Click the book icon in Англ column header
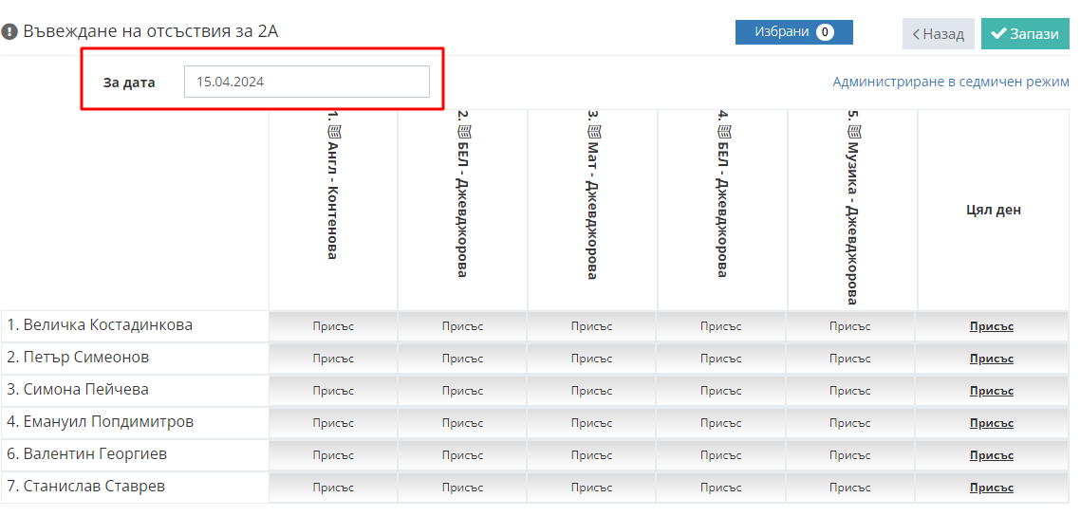Viewport: 1080px width, 516px height. tap(333, 132)
